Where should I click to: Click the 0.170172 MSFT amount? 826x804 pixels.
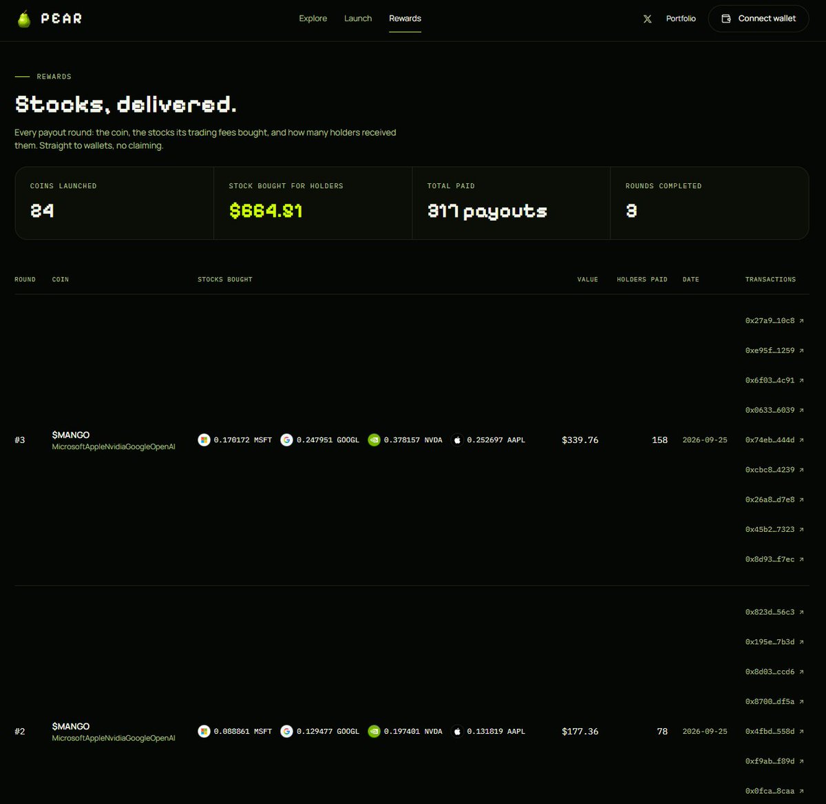pos(243,440)
